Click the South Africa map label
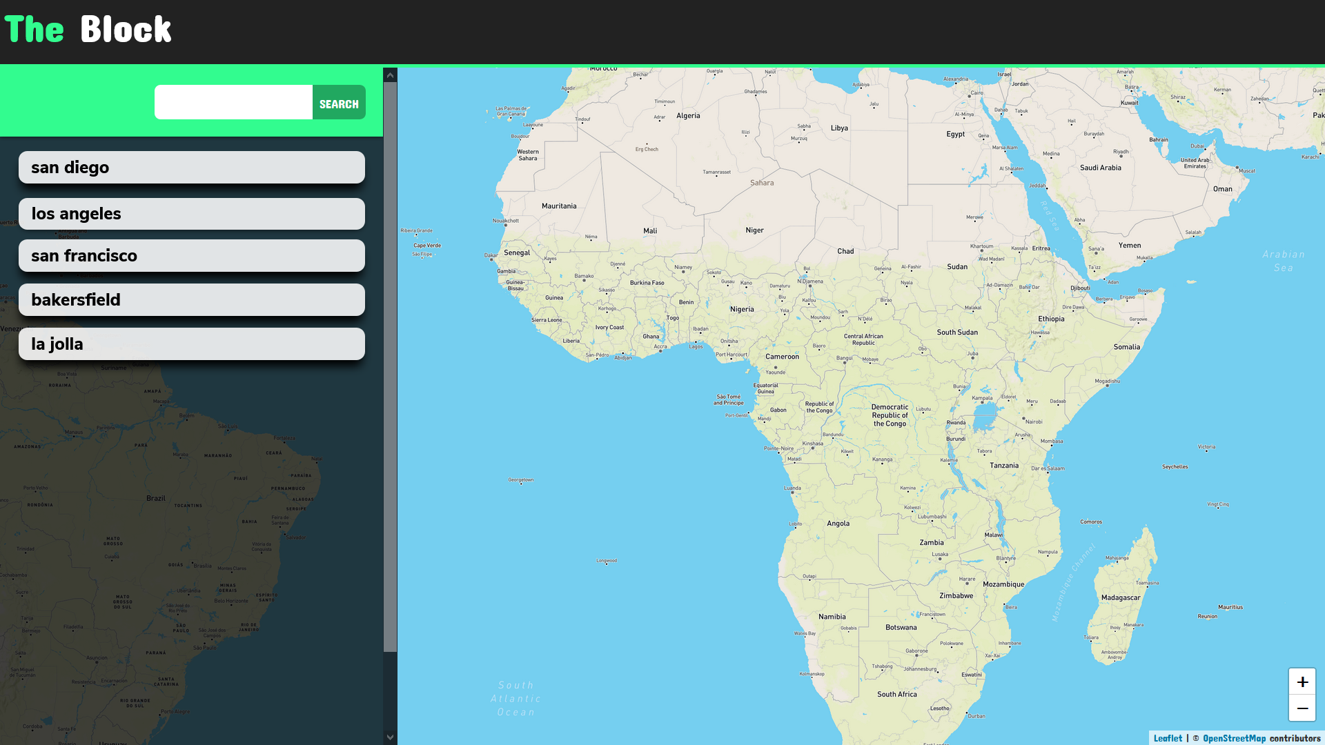The height and width of the screenshot is (745, 1325). (896, 695)
